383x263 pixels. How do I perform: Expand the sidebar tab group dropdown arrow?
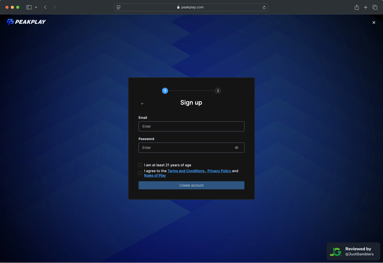[36, 7]
